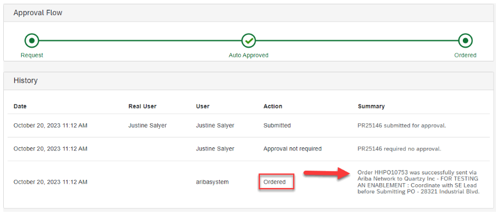Click the highlighted Ordered action cell

[276, 182]
